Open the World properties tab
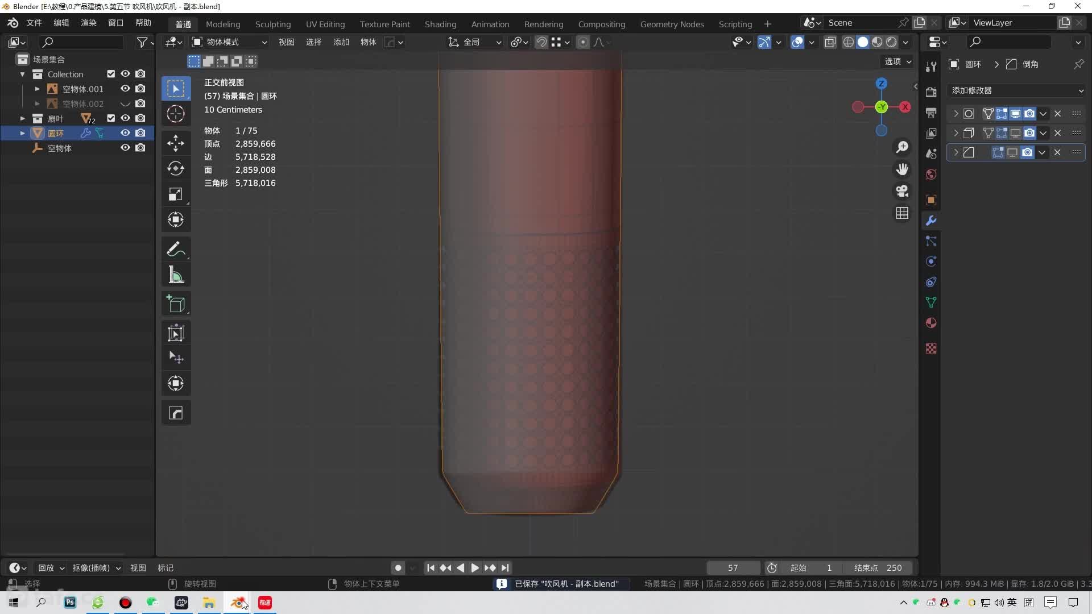Screen dimensions: 1092x614 pos(931,175)
